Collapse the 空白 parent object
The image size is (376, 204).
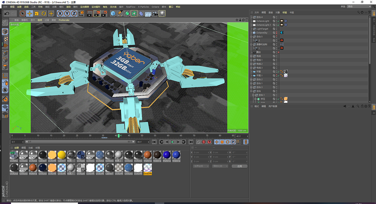point(251,91)
